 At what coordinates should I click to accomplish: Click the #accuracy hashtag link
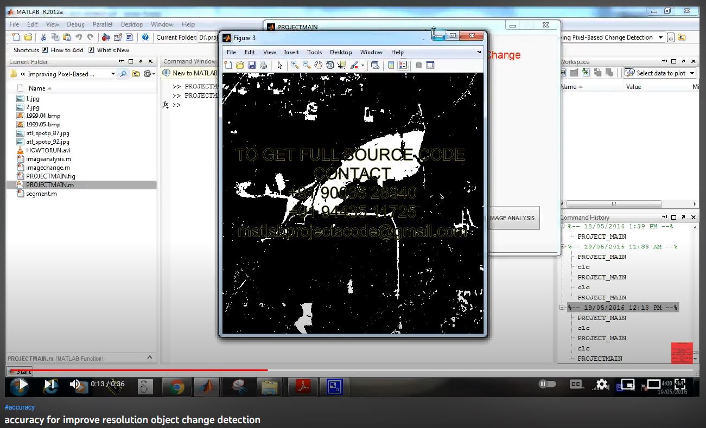(x=20, y=407)
